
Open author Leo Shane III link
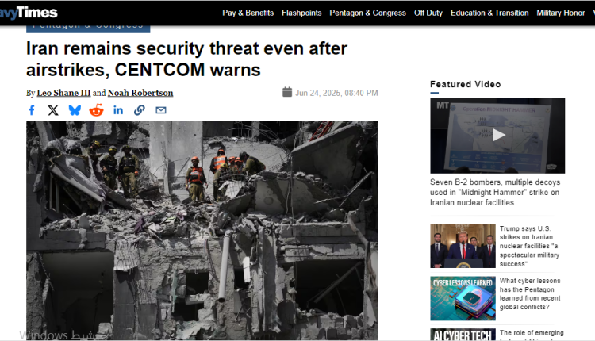click(63, 93)
